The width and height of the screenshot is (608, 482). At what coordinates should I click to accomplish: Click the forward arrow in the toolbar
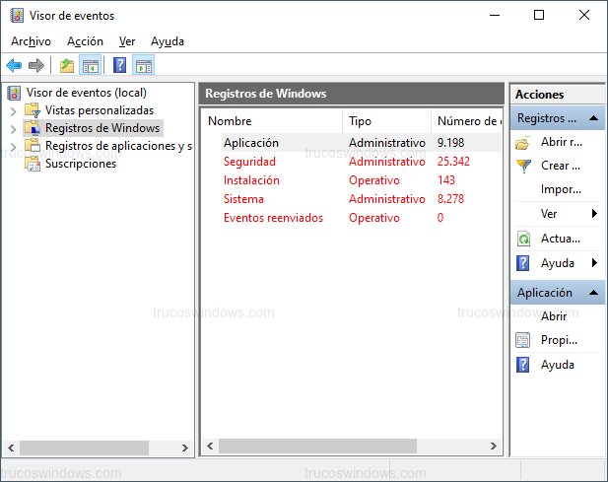36,66
